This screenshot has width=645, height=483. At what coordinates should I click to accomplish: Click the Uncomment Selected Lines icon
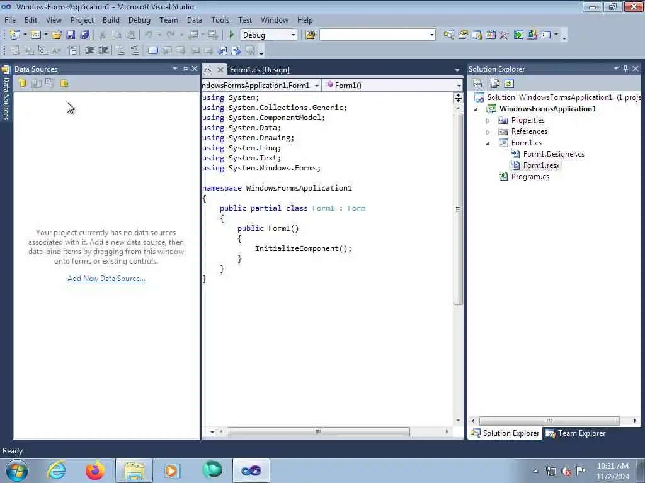[x=135, y=50]
